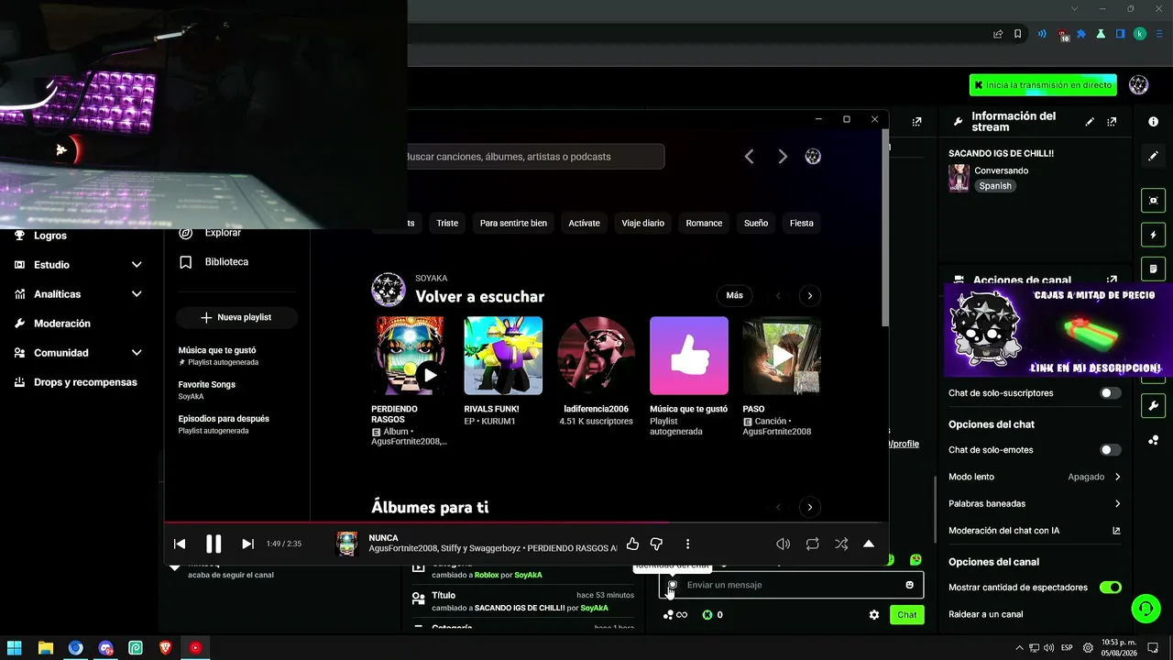The image size is (1173, 660).
Task: Open the RIVALS FUNK! EP thumbnail
Action: 503,356
